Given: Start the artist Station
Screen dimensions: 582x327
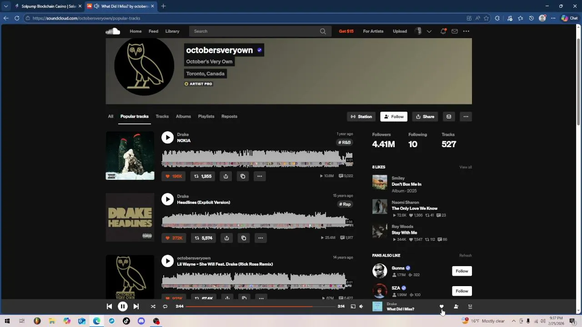Looking at the screenshot, I should coord(361,117).
